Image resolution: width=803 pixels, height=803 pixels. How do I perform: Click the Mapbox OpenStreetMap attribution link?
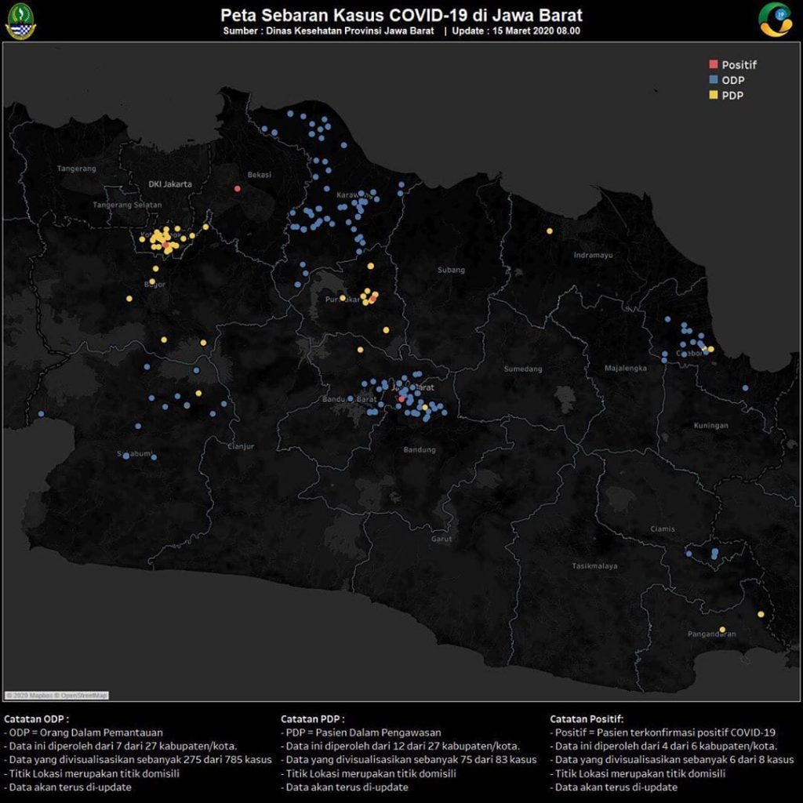[56, 696]
